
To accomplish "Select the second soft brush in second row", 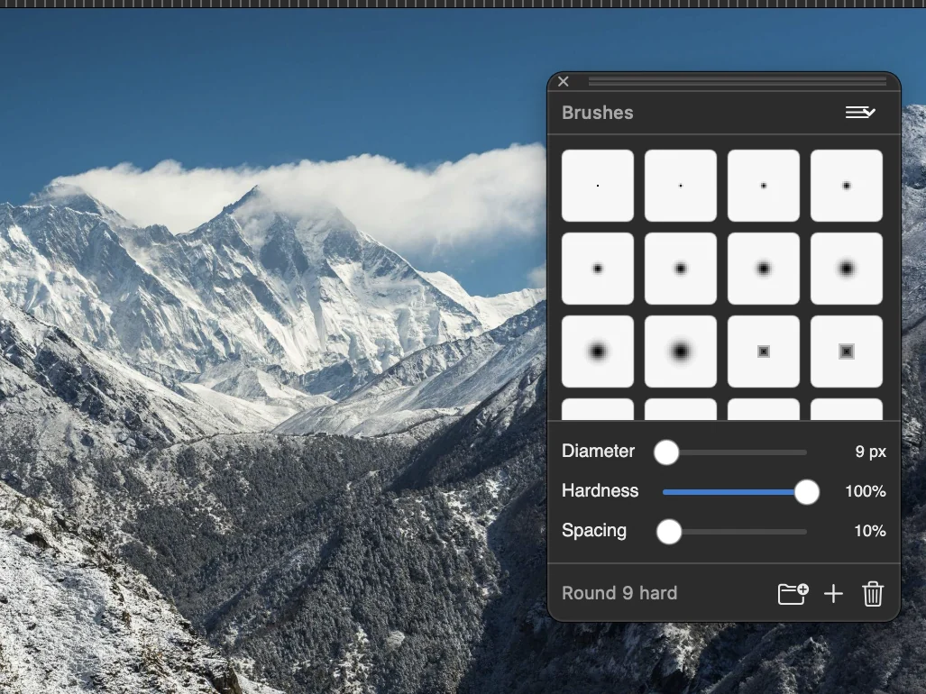I will tap(681, 269).
